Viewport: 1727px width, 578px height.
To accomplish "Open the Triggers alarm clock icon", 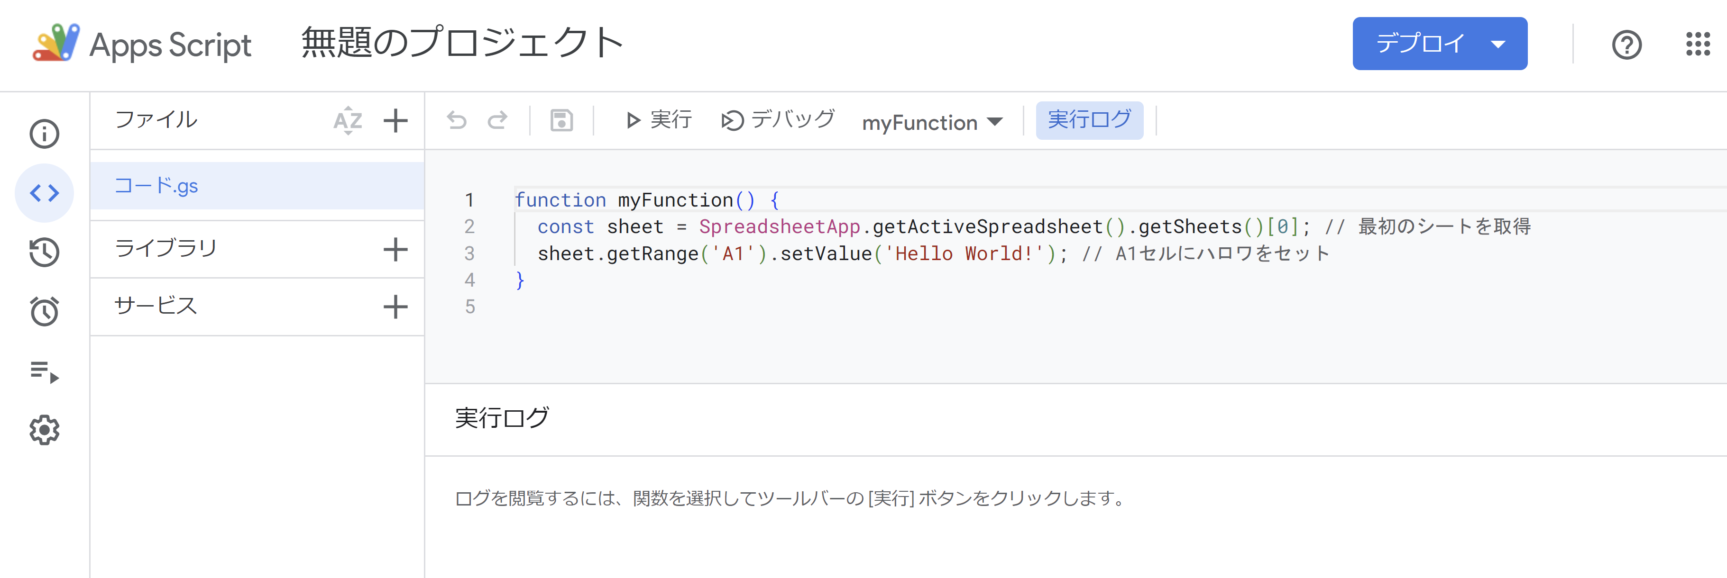I will click(44, 311).
